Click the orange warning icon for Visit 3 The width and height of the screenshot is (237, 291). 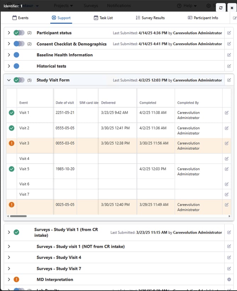point(12,143)
